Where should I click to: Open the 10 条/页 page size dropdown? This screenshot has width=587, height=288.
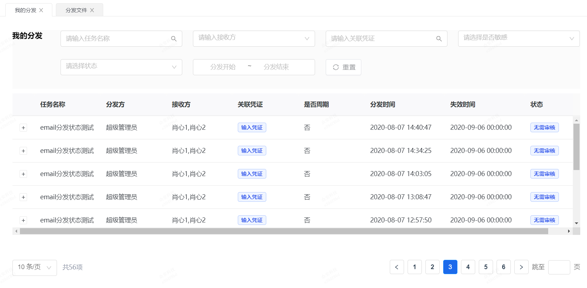tap(35, 267)
